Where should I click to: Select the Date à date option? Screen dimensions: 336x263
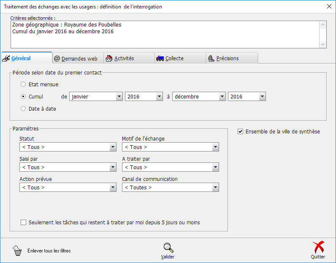tap(23, 109)
